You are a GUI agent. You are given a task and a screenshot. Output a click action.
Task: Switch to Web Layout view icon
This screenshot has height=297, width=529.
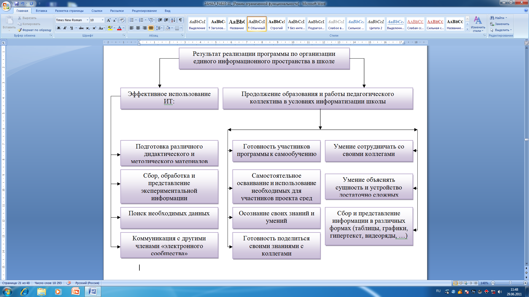click(x=466, y=283)
